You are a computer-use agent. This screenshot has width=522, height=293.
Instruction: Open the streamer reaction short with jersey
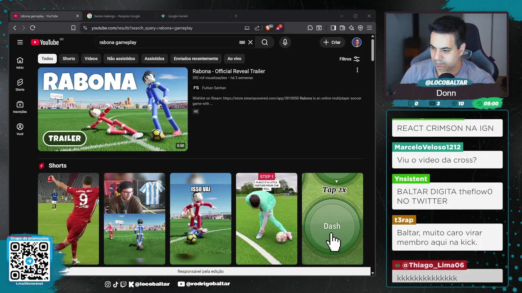point(135,219)
